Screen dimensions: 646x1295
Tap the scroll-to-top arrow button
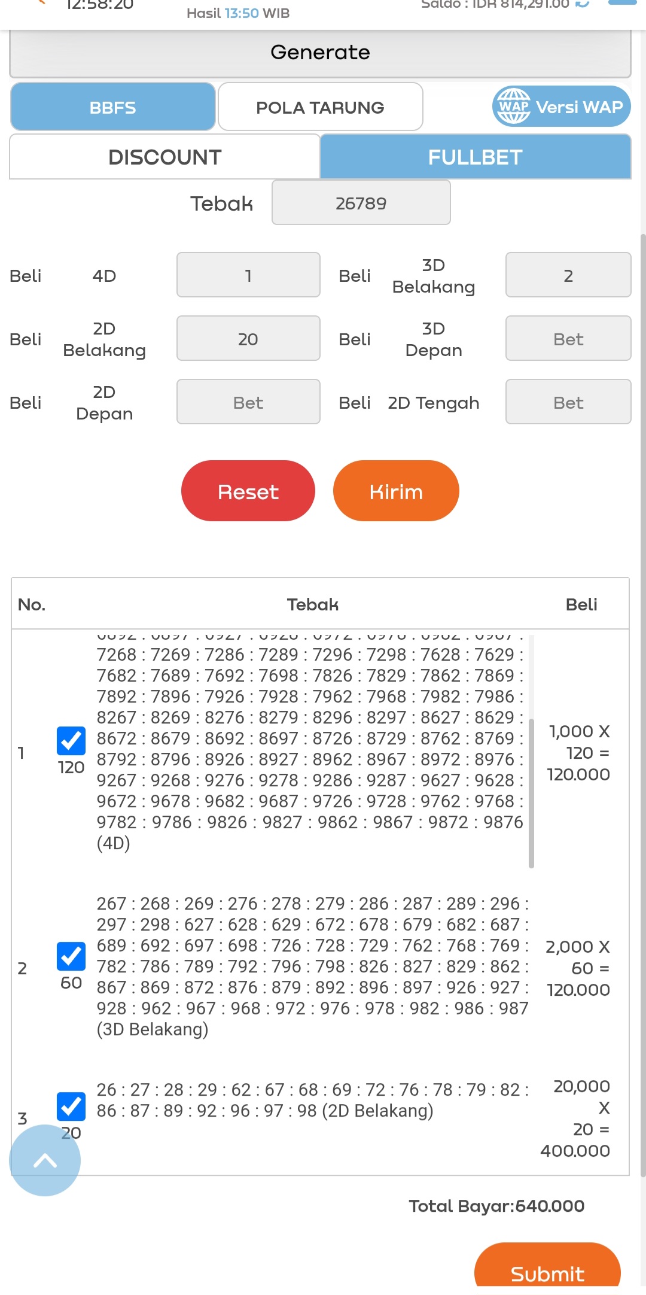45,1160
